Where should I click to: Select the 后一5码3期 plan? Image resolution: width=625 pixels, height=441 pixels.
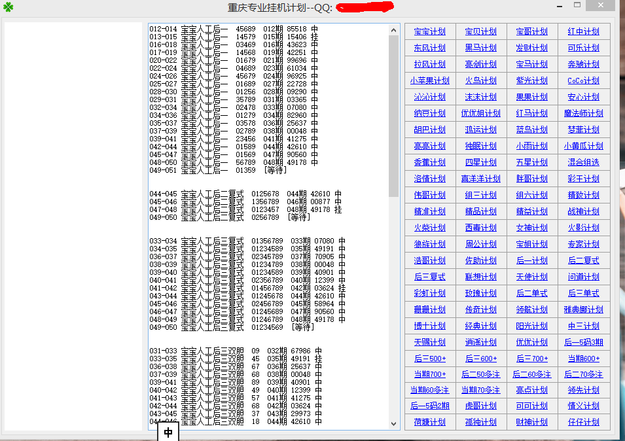point(583,342)
